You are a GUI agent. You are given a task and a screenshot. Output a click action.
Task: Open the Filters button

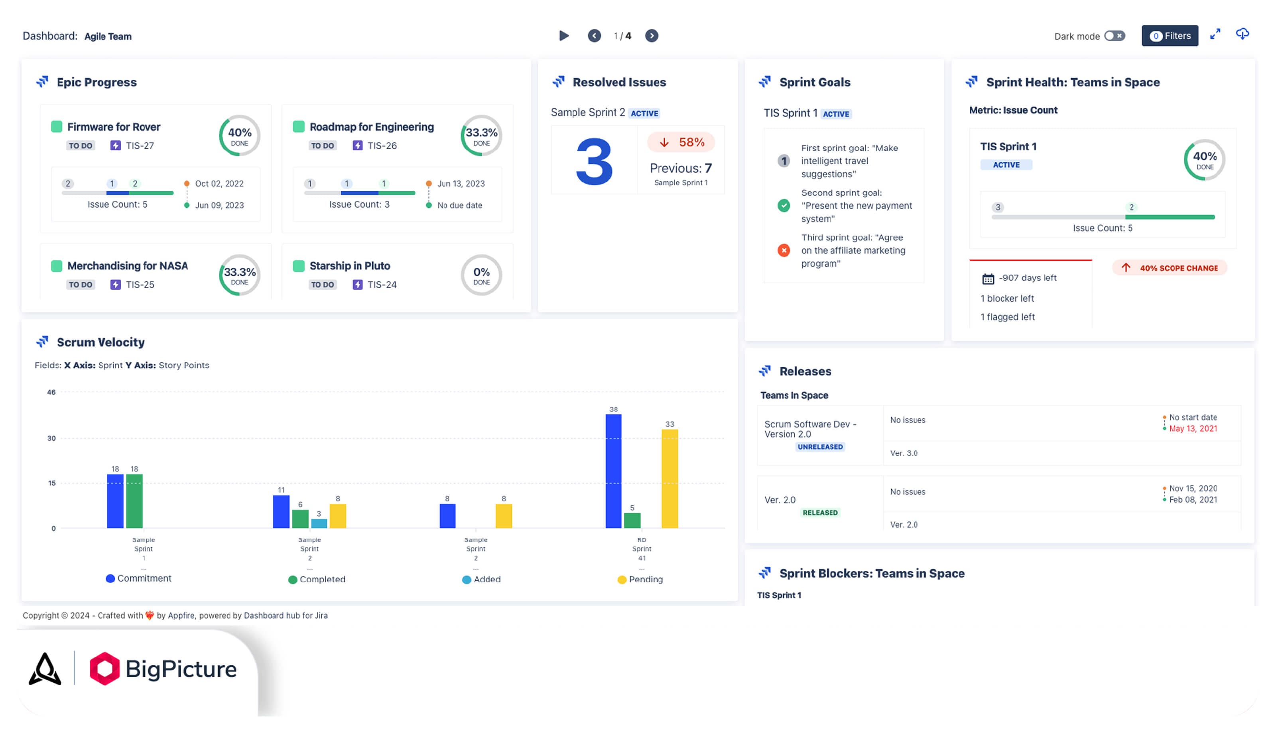[x=1170, y=36]
